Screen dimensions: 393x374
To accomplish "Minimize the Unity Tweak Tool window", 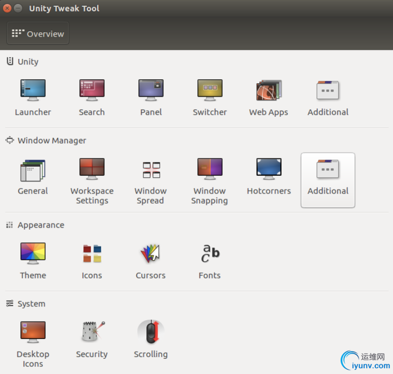I will pos(18,8).
